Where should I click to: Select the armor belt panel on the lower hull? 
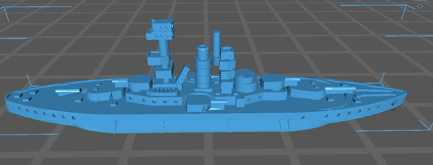pos(197,125)
